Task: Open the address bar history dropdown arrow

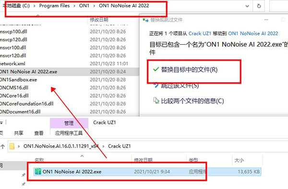Action: coord(247,6)
